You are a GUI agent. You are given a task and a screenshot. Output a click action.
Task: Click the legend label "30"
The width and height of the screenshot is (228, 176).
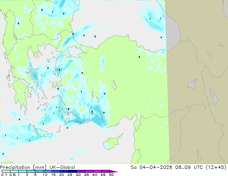pyautogui.click(x=78, y=175)
